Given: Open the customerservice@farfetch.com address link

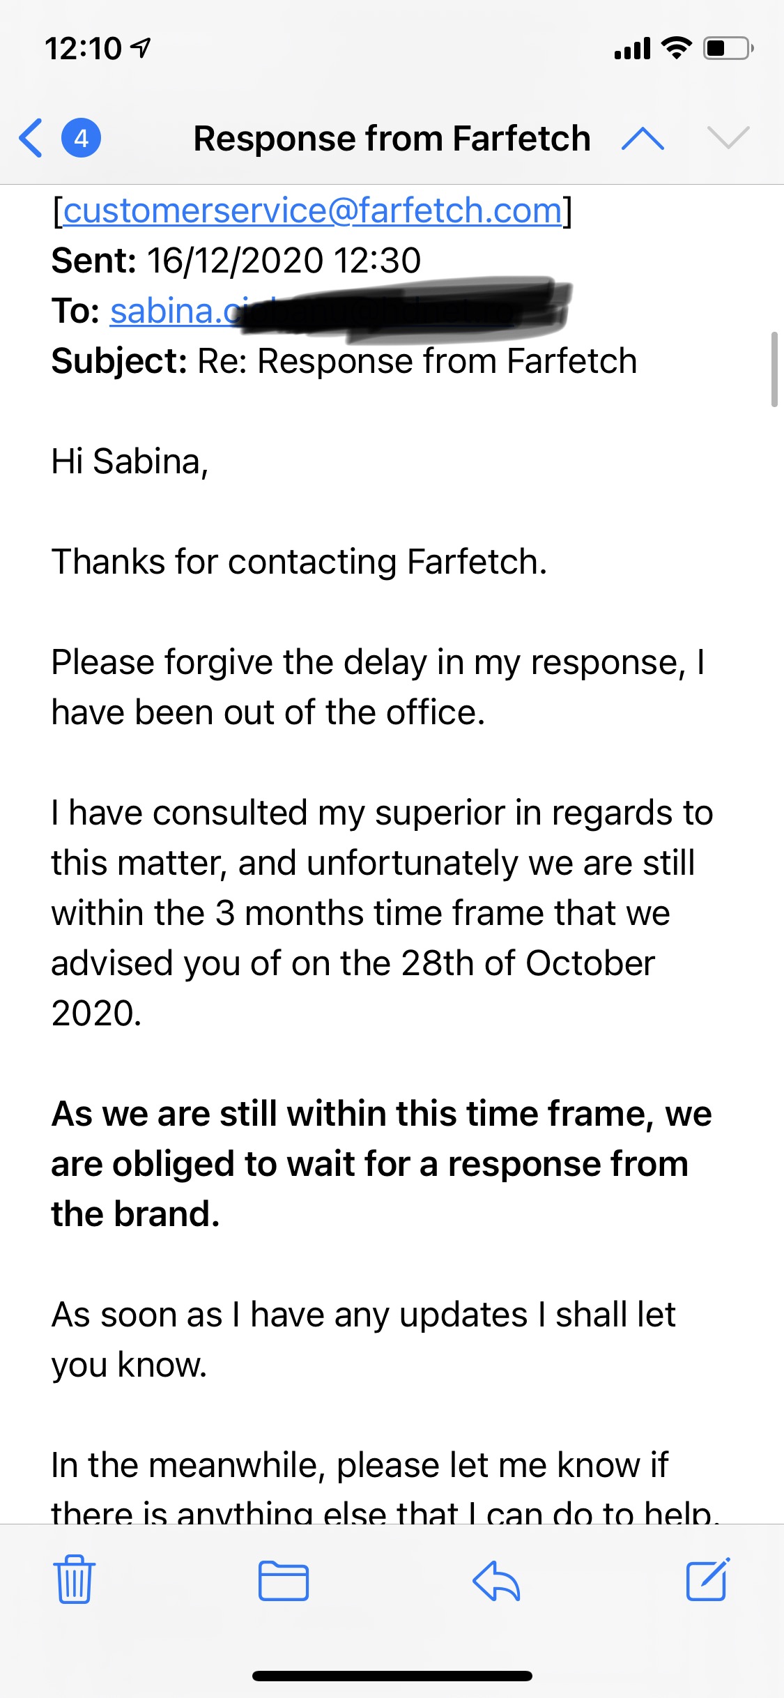Looking at the screenshot, I should 313,211.
